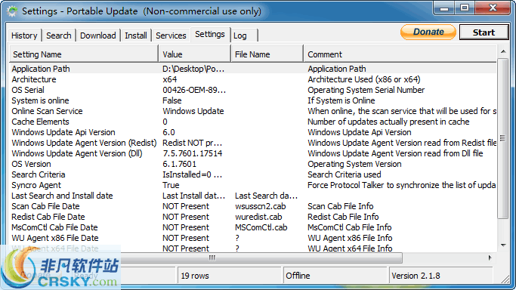Click the 'Offline' status bar entry
Image resolution: width=516 pixels, height=290 pixels.
click(x=335, y=276)
